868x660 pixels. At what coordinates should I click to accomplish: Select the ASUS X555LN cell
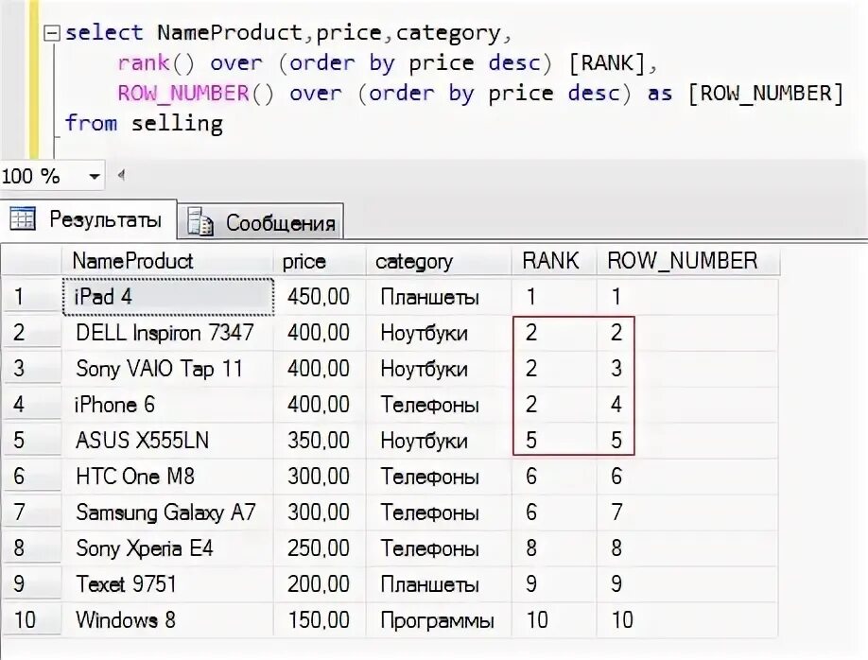point(167,441)
